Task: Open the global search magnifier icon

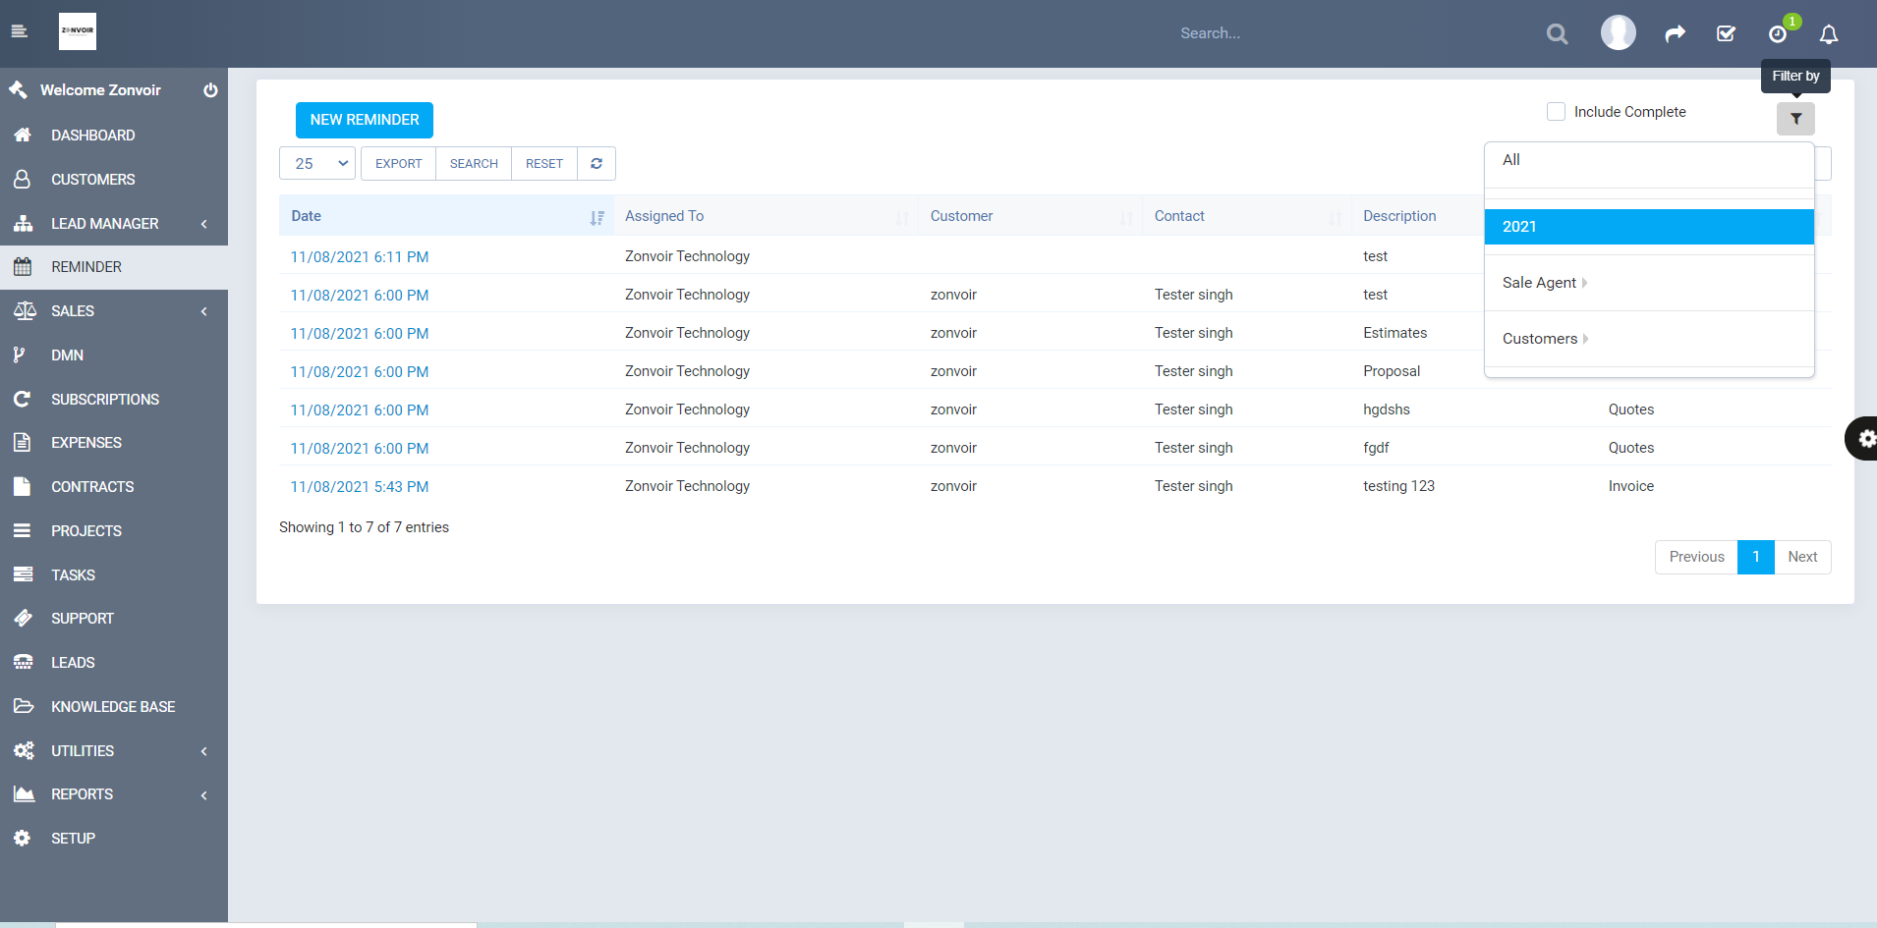Action: [1556, 32]
